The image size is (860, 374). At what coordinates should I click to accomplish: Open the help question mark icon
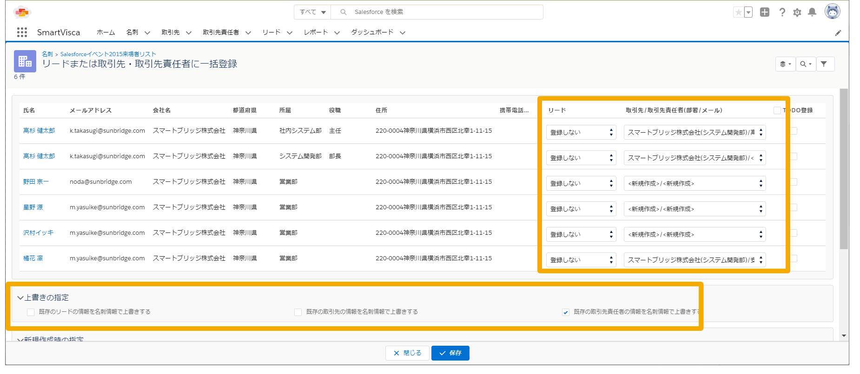tap(782, 12)
